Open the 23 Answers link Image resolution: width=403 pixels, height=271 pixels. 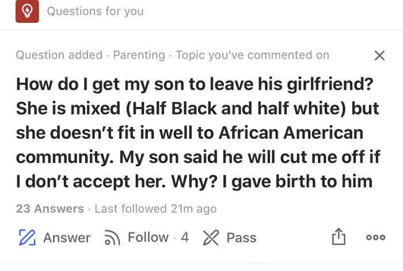(x=50, y=208)
